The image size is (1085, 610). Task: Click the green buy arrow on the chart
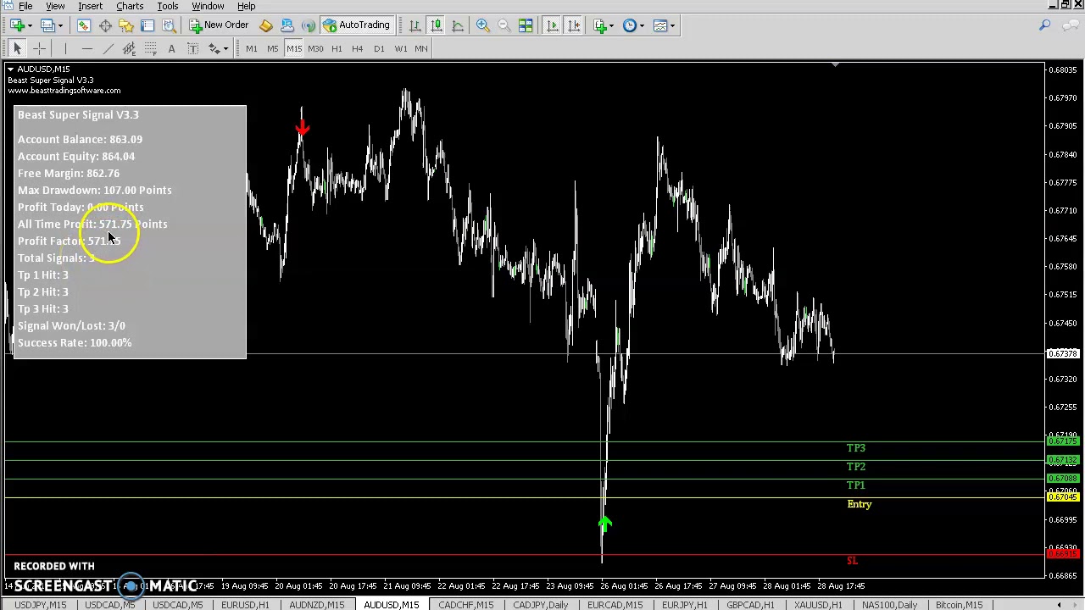(x=604, y=524)
